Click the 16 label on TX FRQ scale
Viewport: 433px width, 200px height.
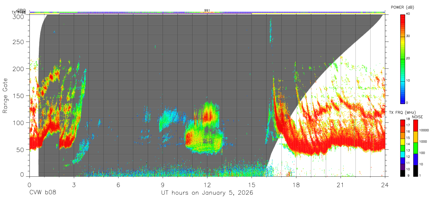point(408,132)
